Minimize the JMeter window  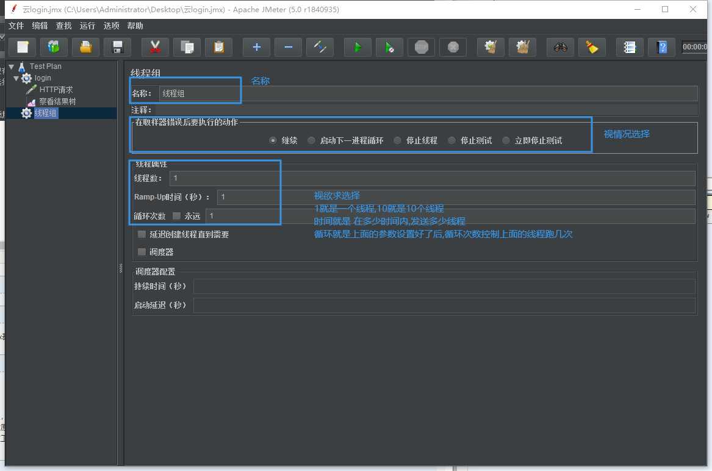(638, 9)
